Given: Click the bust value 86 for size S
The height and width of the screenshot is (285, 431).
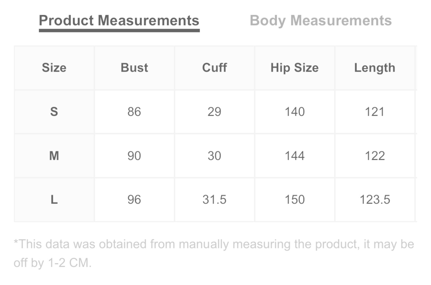Looking at the screenshot, I should 134,112.
